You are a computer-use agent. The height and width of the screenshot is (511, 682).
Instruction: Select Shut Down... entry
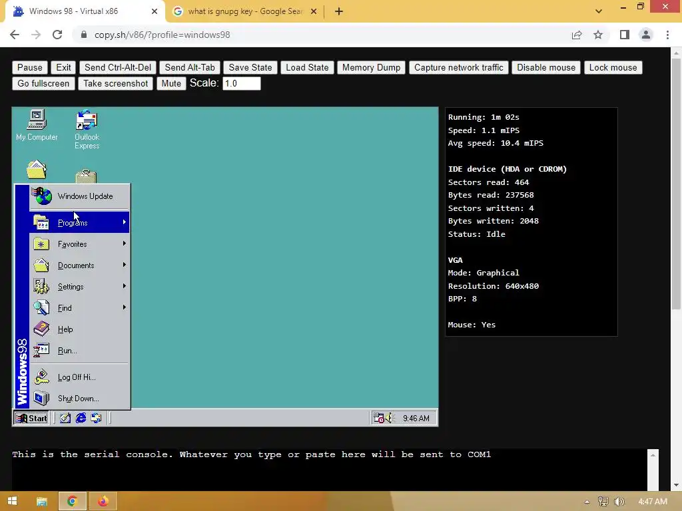pyautogui.click(x=80, y=398)
